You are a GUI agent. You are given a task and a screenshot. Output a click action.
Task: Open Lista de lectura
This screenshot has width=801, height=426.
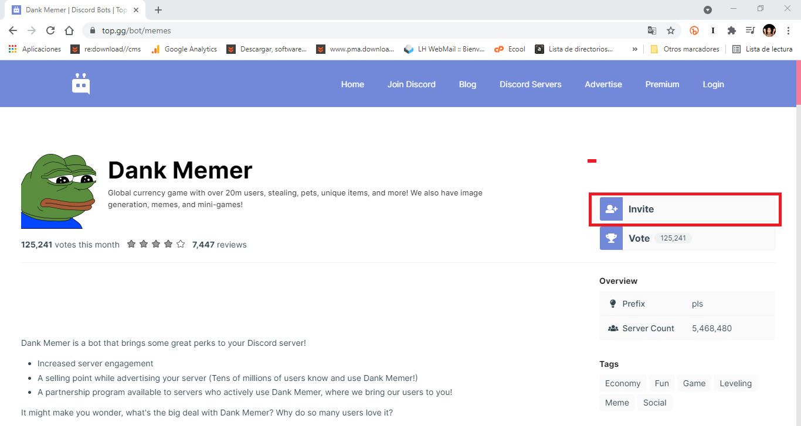tap(762, 49)
